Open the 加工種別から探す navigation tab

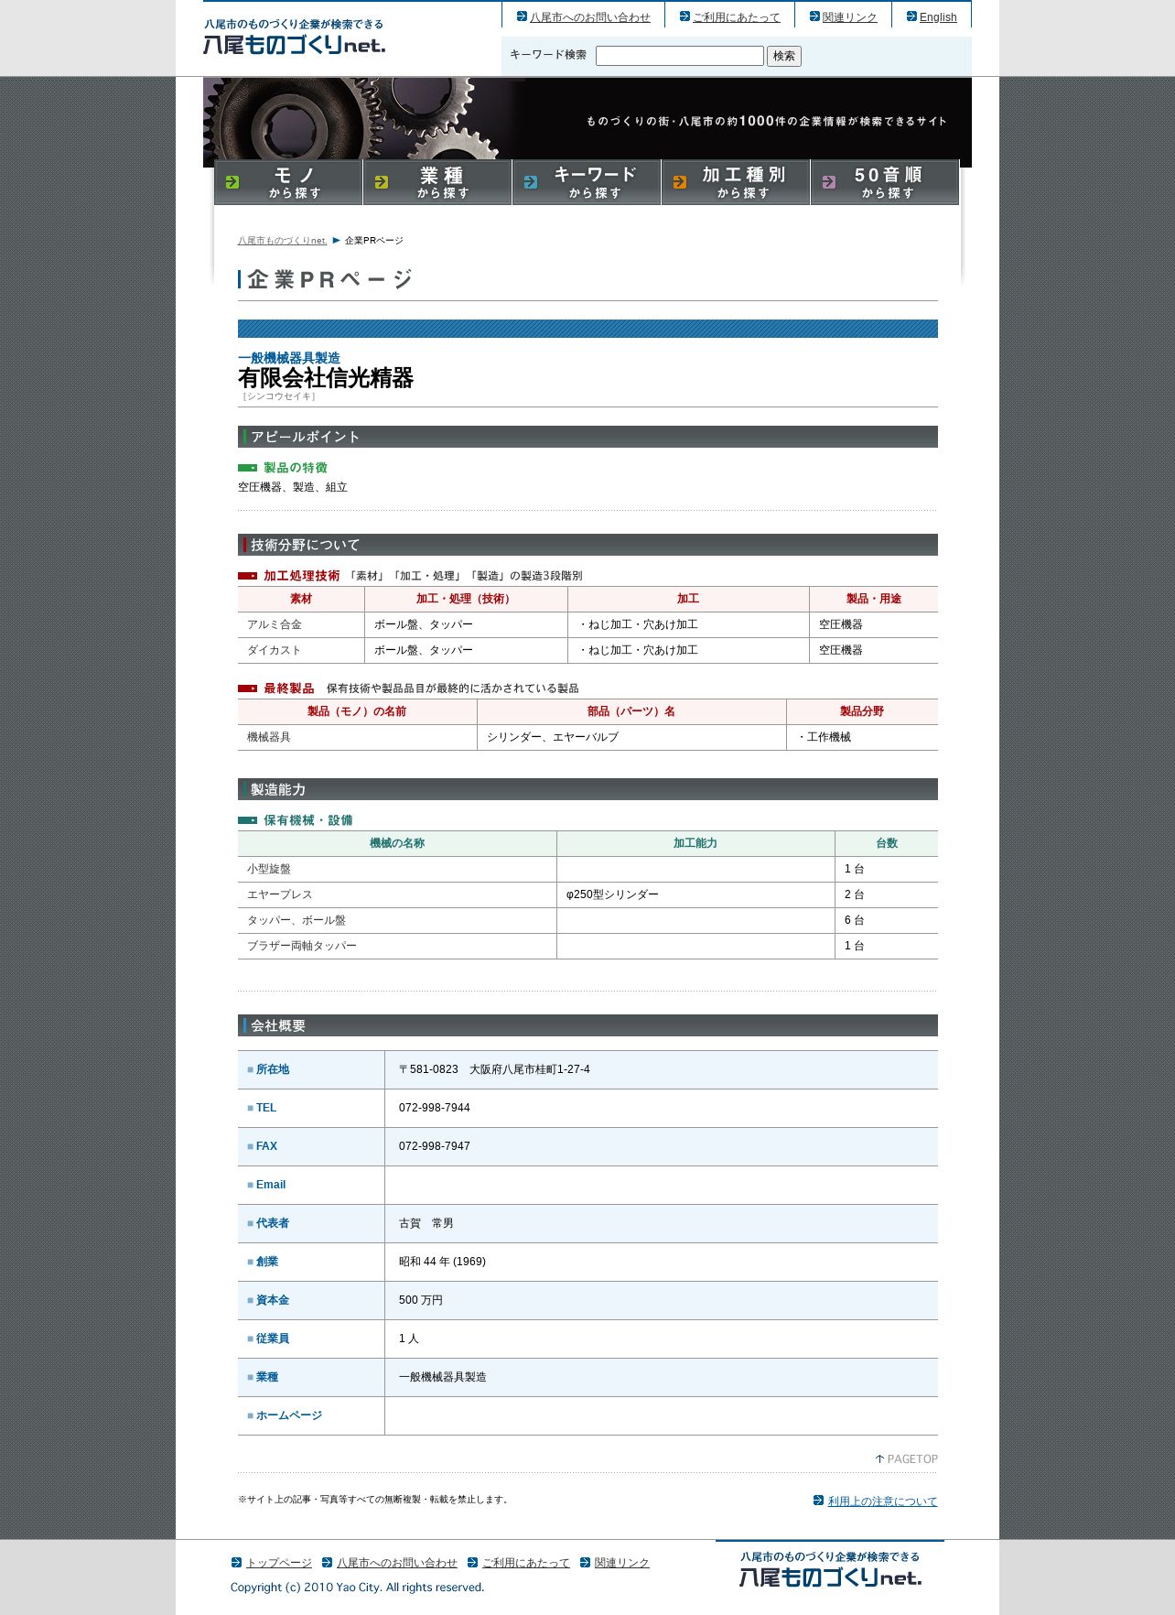pos(736,182)
